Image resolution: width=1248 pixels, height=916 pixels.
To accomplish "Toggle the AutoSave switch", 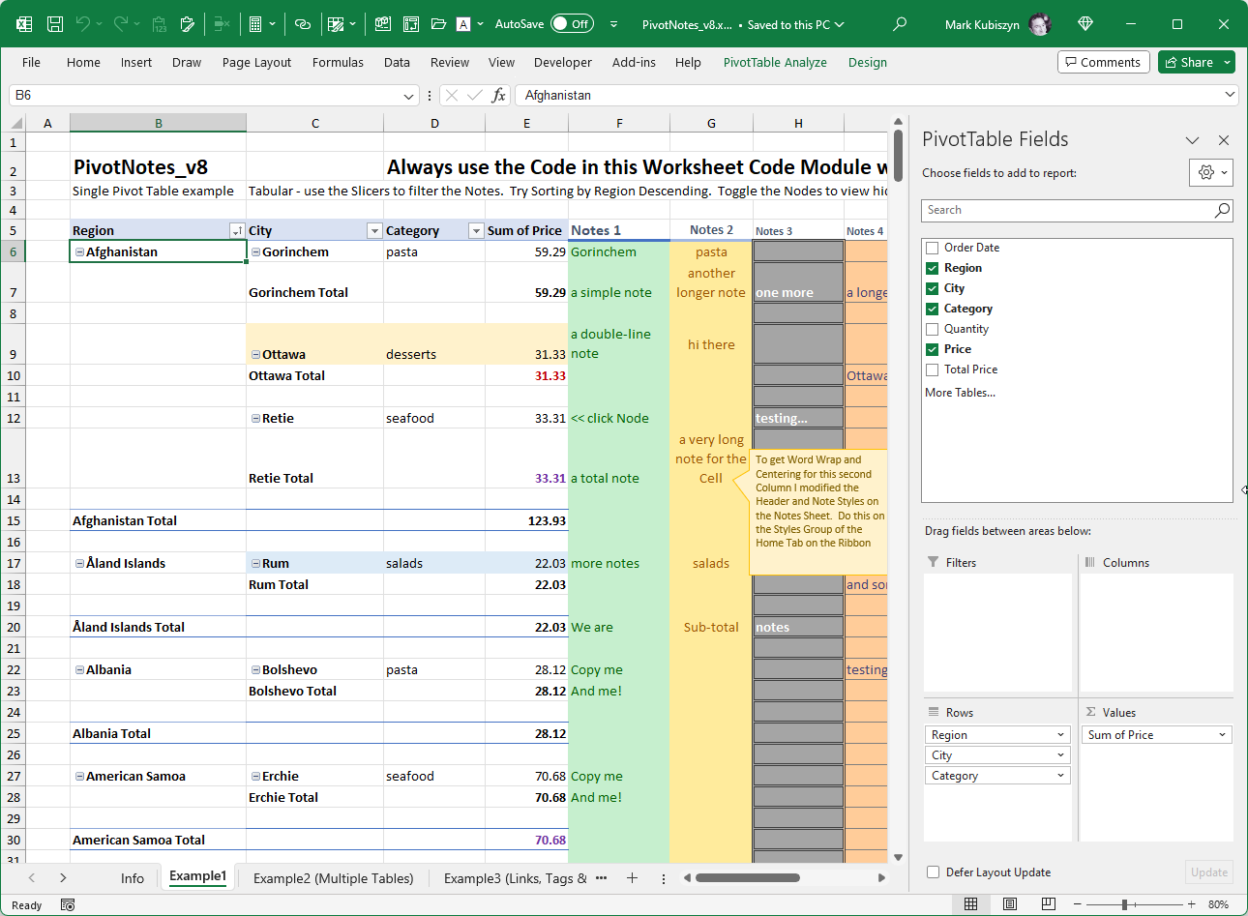I will (x=571, y=24).
